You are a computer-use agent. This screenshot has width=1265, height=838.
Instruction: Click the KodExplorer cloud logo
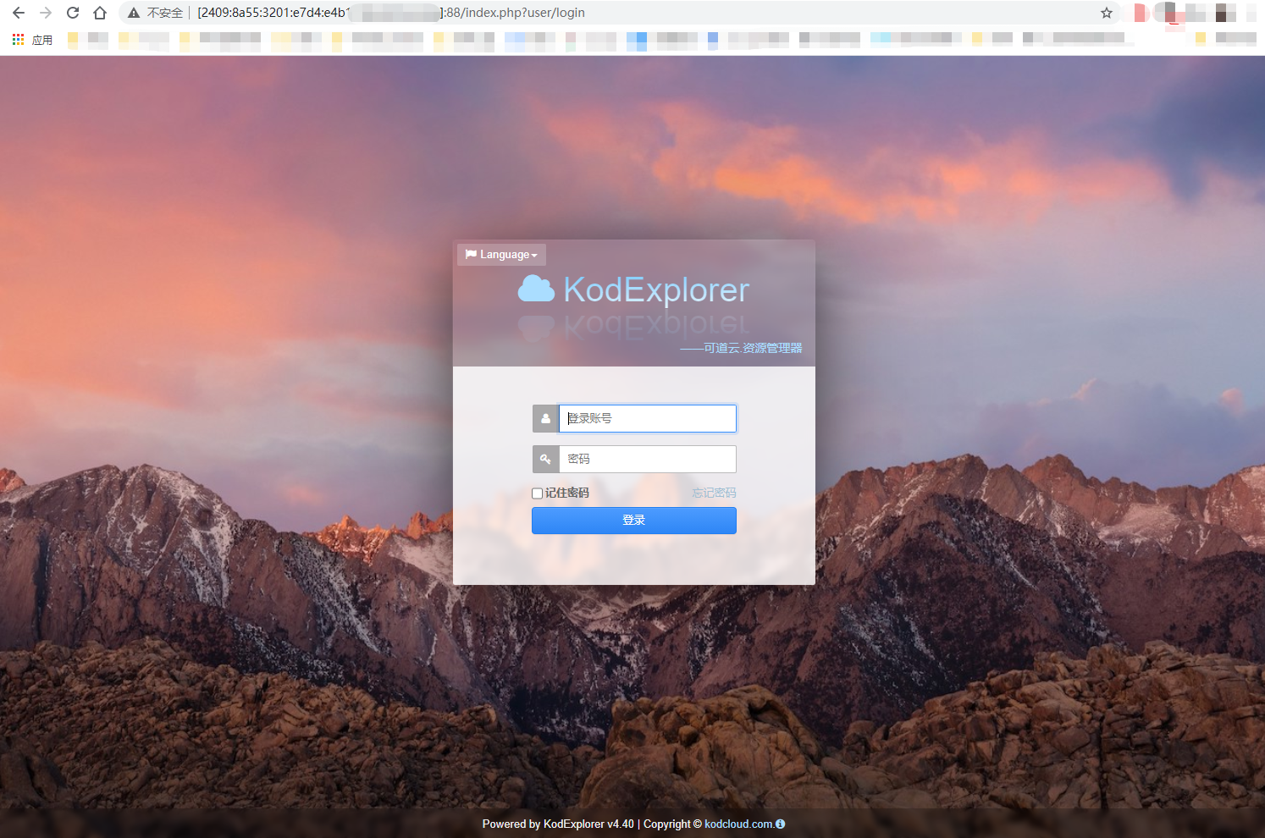[x=536, y=289]
